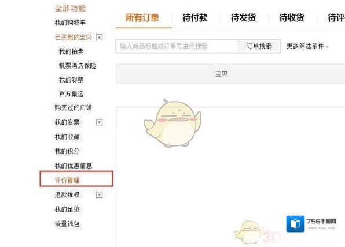Image resolution: width=345 pixels, height=247 pixels.
Task: Open 我的优惠信息 sidebar link
Action: (x=74, y=166)
